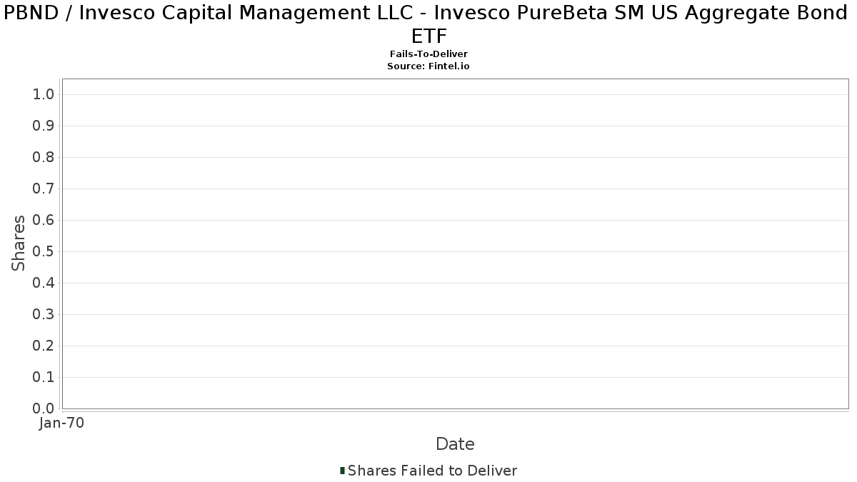Click the green Shares Failed to Deliver swatch
This screenshot has width=857, height=482.
(x=342, y=471)
